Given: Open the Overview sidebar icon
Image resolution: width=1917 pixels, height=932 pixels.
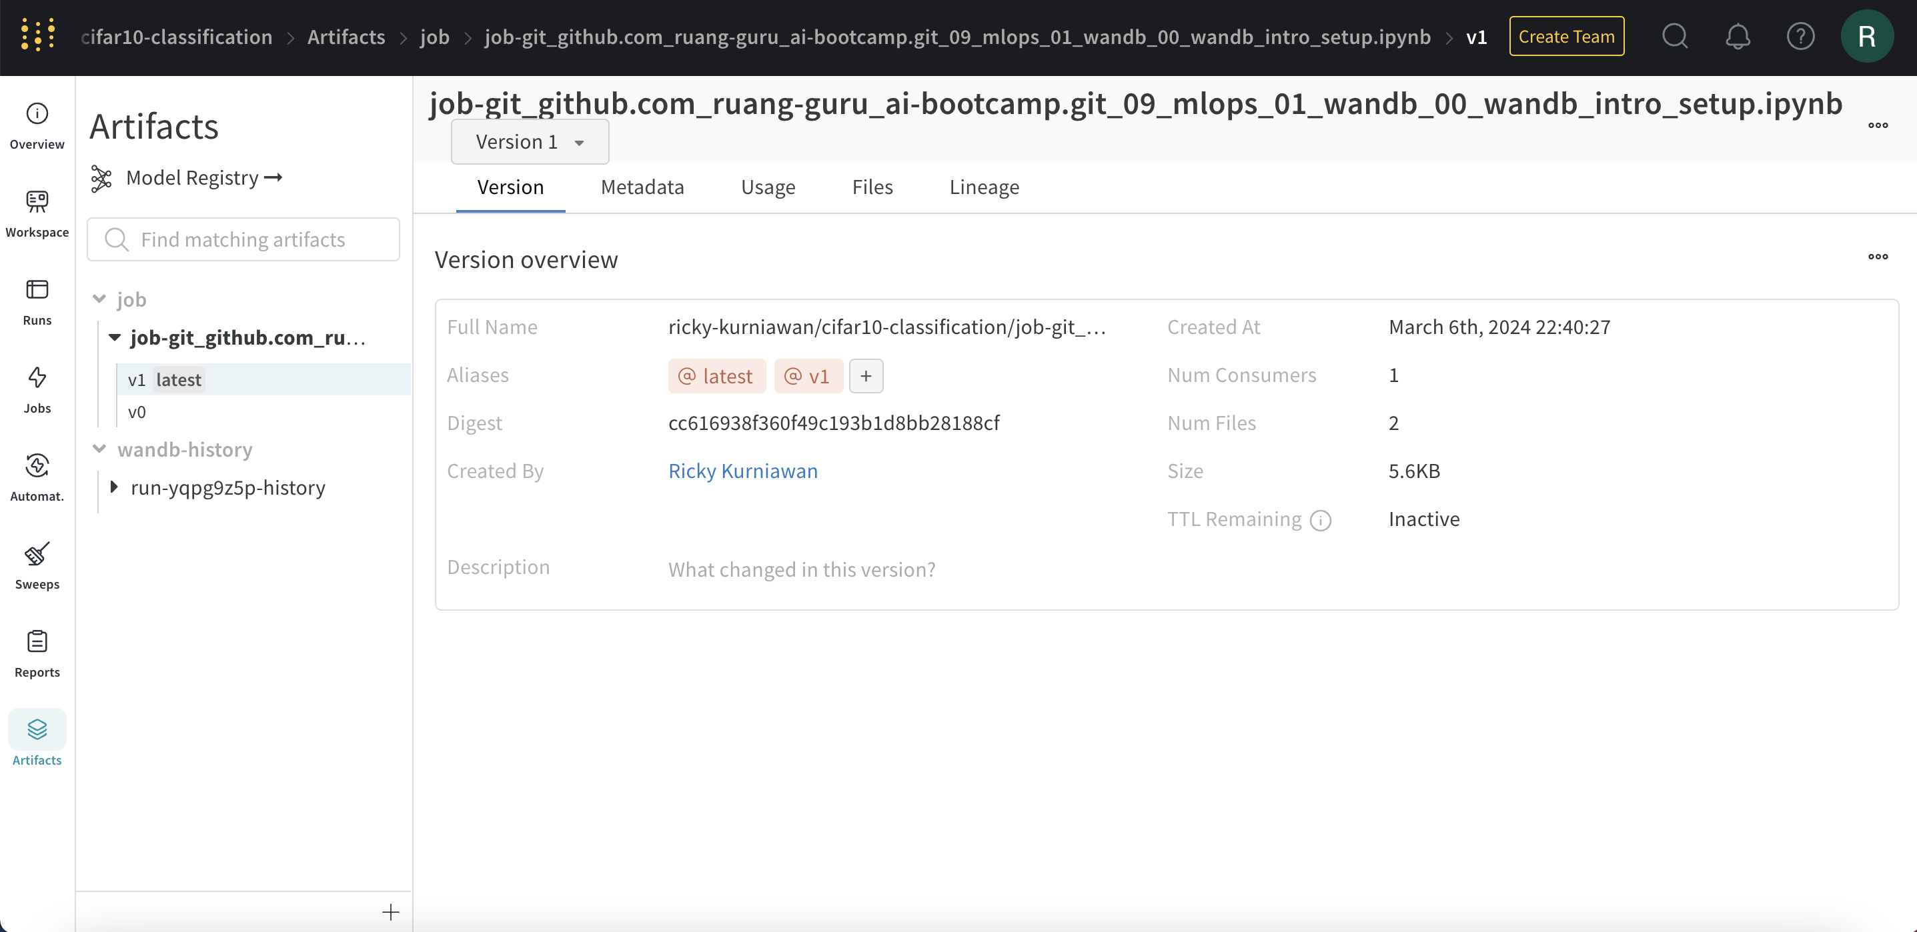Looking at the screenshot, I should (37, 127).
